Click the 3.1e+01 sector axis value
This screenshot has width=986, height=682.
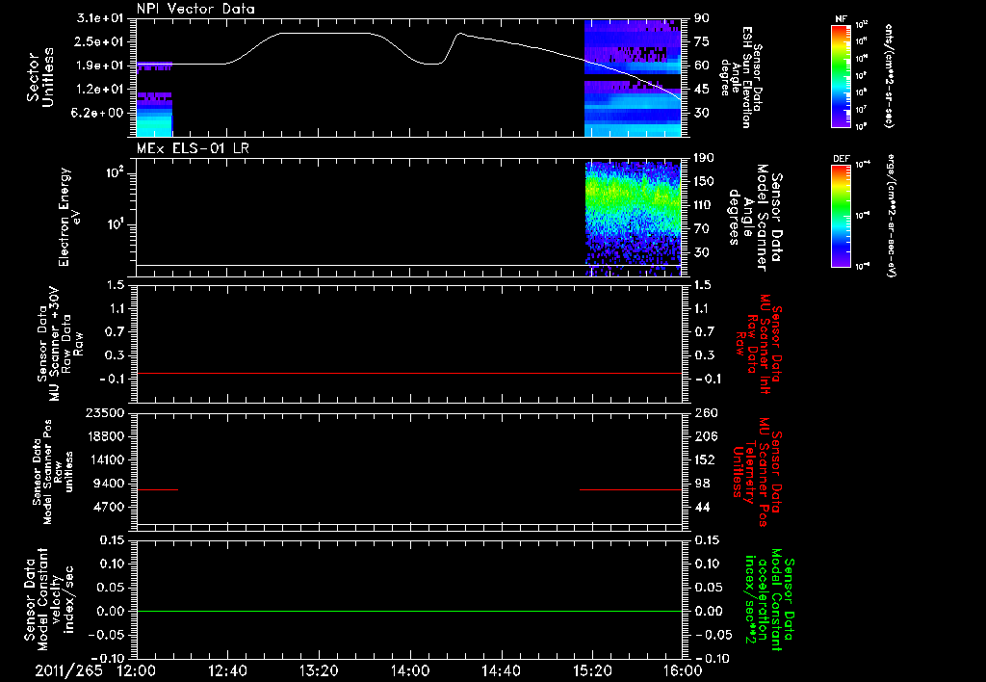tap(100, 18)
